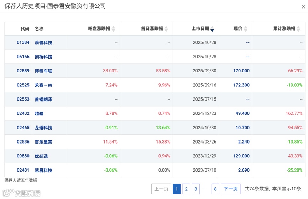Open stock 优必选
The image size is (308, 199).
(41, 156)
